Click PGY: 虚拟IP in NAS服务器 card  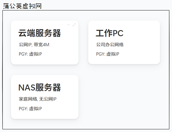click(30, 109)
